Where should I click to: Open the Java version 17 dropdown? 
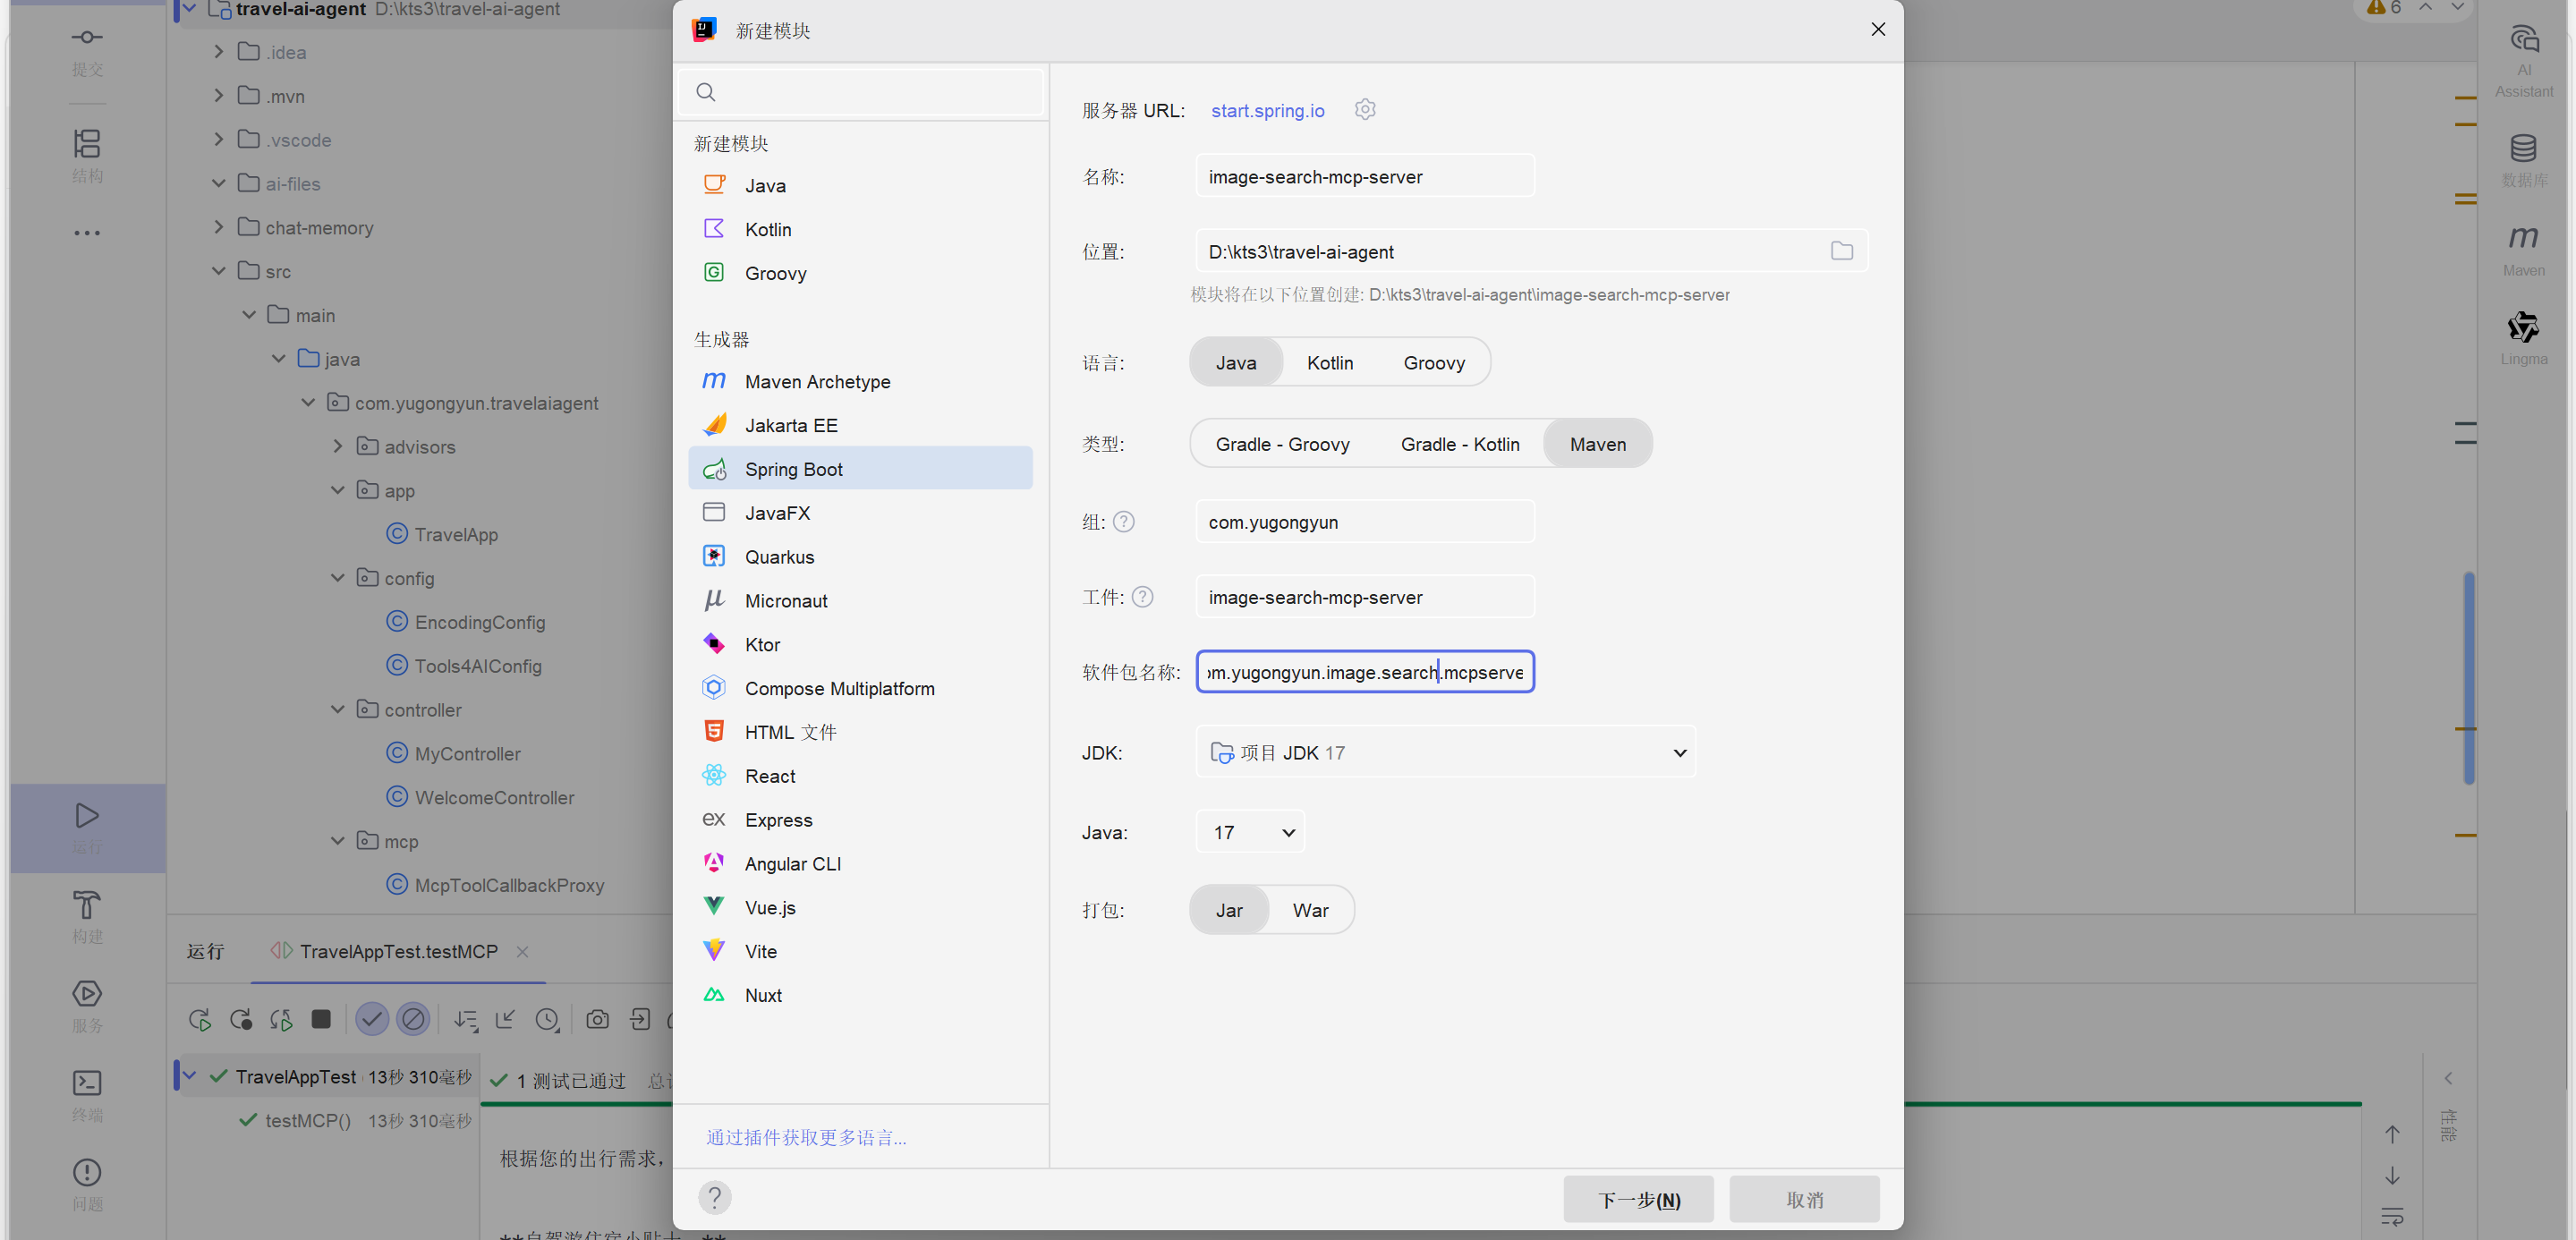pos(1250,832)
